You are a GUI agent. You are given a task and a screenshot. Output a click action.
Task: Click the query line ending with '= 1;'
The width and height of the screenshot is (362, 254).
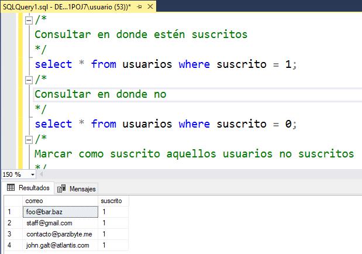point(166,64)
